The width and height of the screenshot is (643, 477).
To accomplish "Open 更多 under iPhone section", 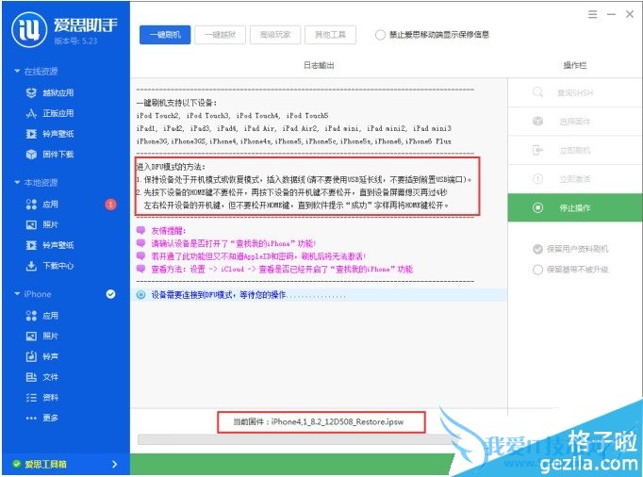I will click(42, 418).
